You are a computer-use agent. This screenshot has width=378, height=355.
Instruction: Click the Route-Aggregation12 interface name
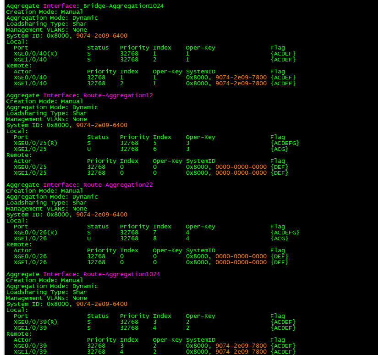tap(118, 95)
